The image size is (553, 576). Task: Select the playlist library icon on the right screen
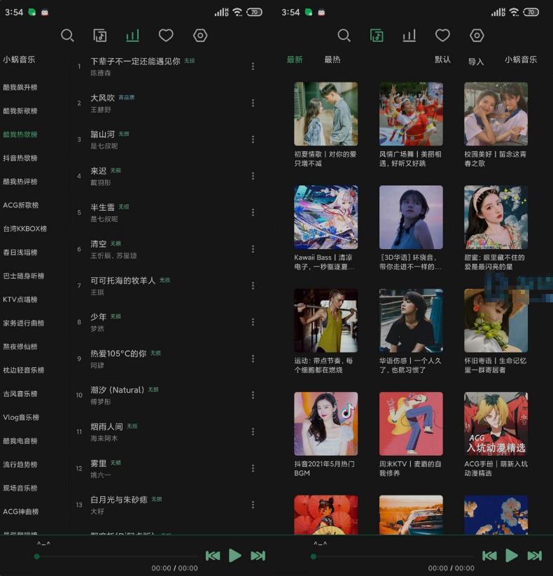pyautogui.click(x=377, y=36)
